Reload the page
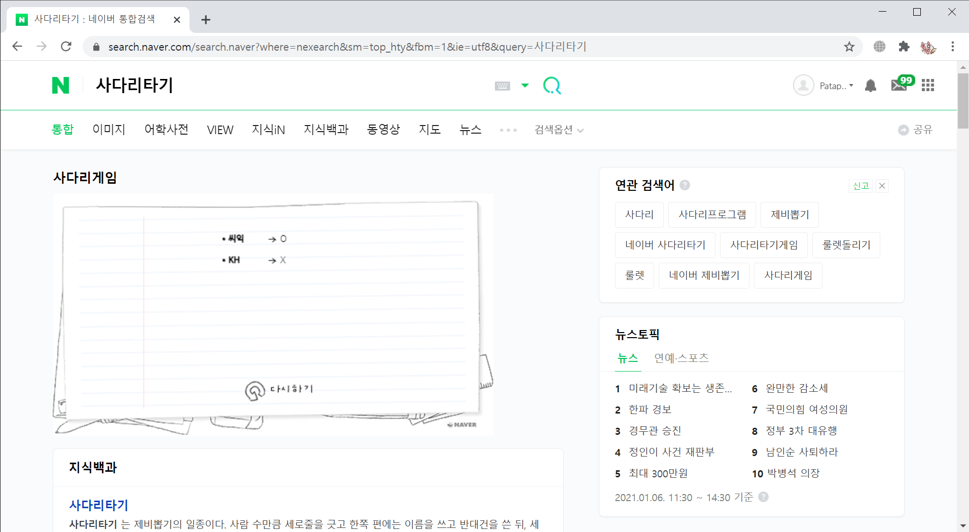Screen dimensions: 969x532 tap(66, 47)
